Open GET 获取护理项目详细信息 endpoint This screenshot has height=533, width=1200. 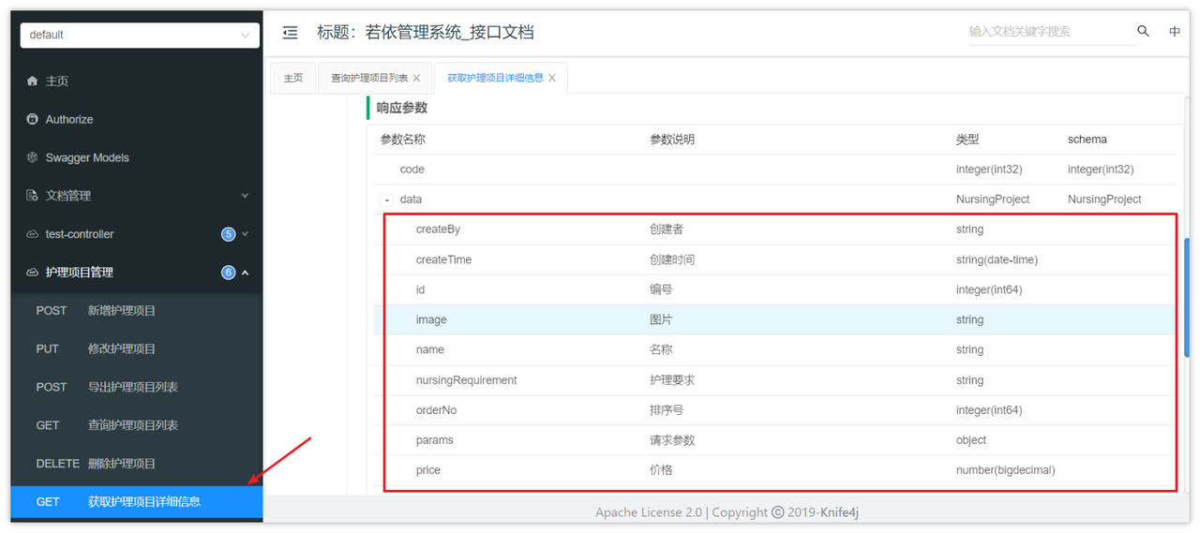[137, 502]
